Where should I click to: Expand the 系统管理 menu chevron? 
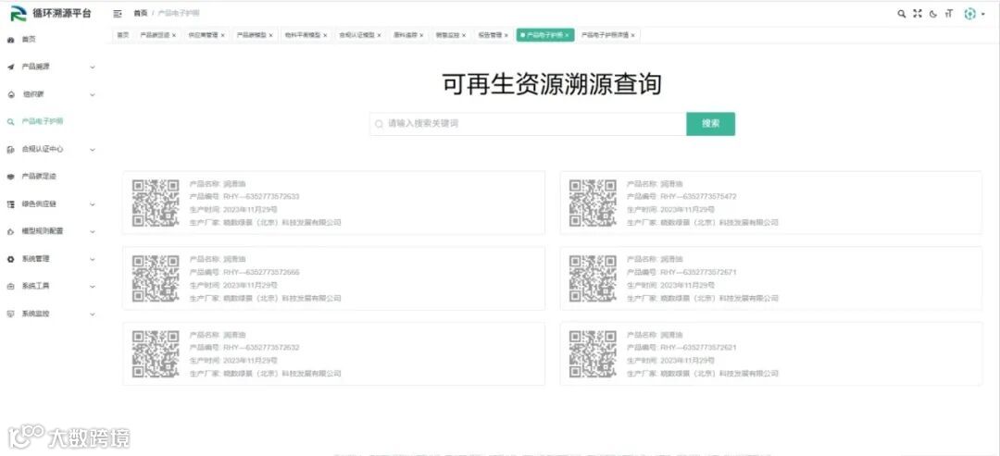click(93, 259)
